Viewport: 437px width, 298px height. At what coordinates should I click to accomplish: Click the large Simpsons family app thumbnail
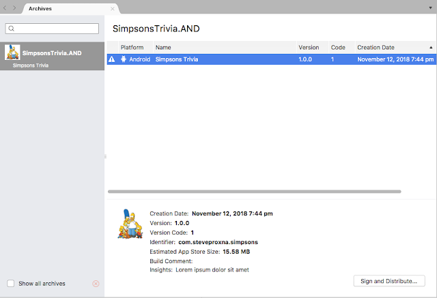pyautogui.click(x=130, y=224)
